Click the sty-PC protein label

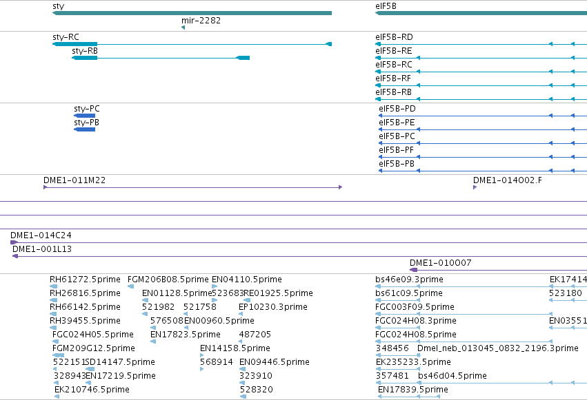pos(87,109)
